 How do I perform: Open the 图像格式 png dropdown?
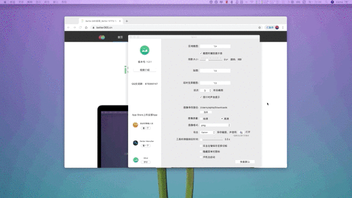(215, 125)
